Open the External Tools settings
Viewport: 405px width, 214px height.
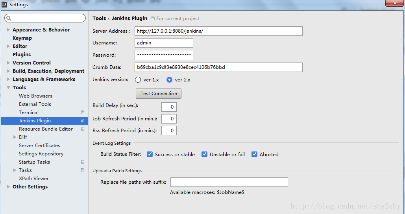pyautogui.click(x=35, y=104)
